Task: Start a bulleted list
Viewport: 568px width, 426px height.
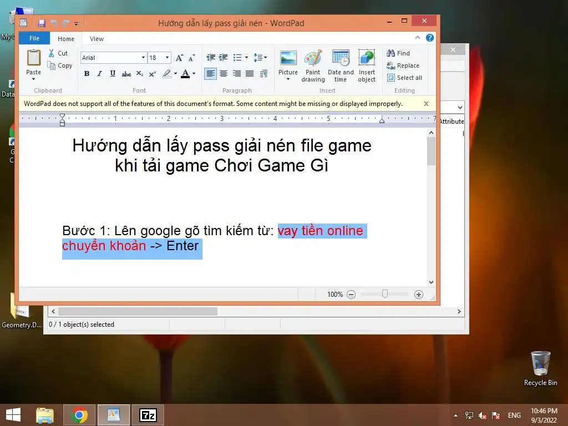Action: click(237, 57)
